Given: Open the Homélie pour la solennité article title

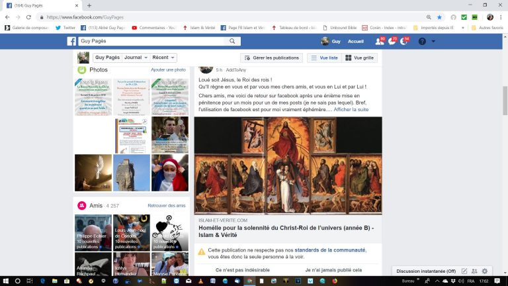Looking at the screenshot, I should [286, 231].
